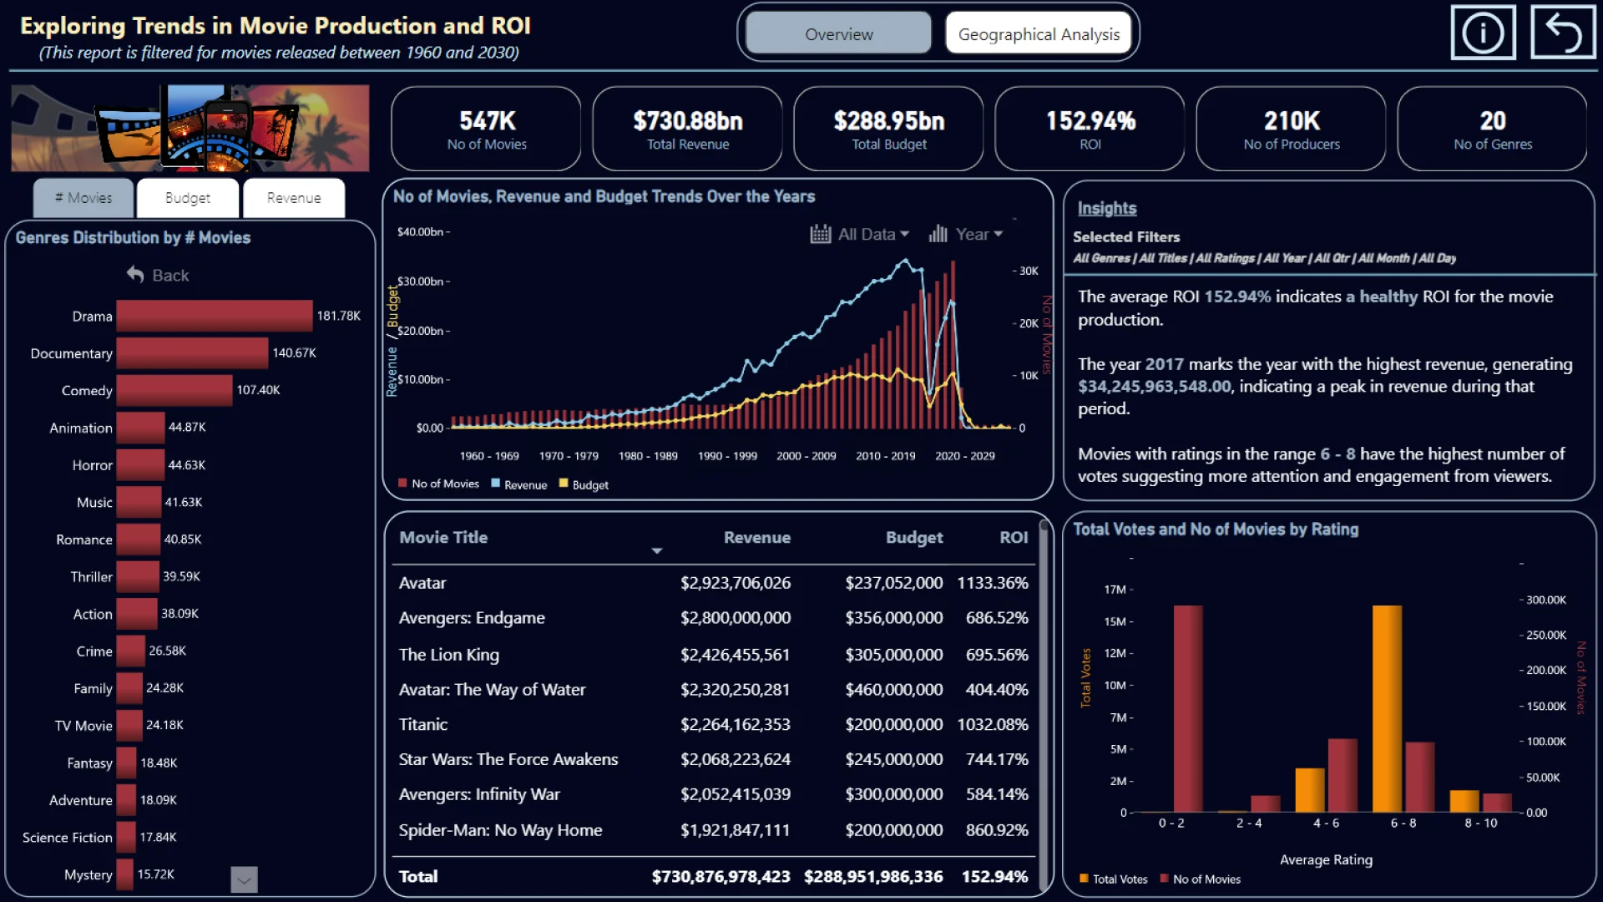
Task: Select the Revenue tab
Action: click(x=294, y=198)
